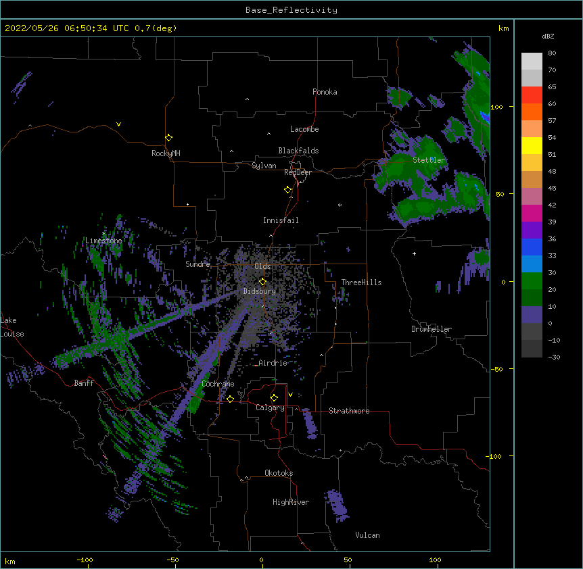
Task: Select the lightest gray 70–80 dBZ legend swatch
Action: pyautogui.click(x=532, y=61)
